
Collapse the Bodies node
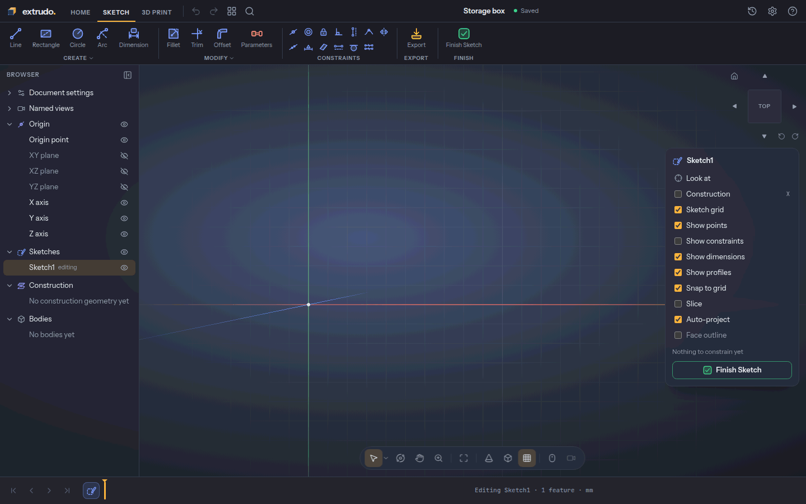pos(10,319)
